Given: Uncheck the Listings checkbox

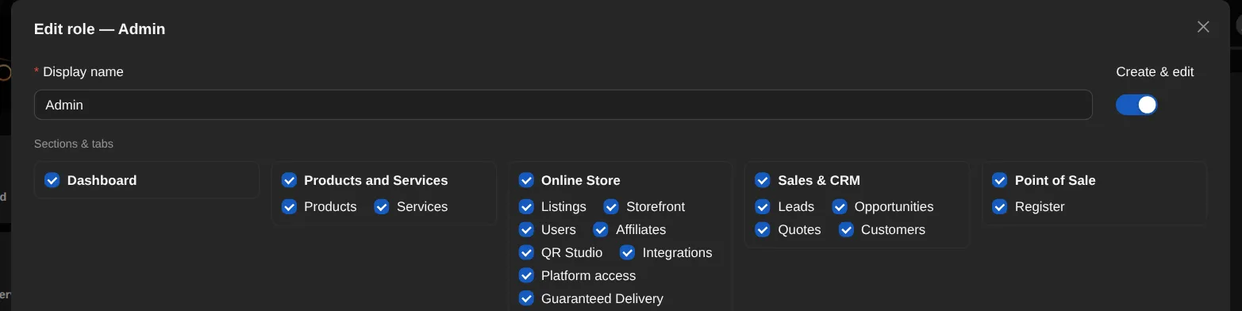Looking at the screenshot, I should tap(526, 206).
